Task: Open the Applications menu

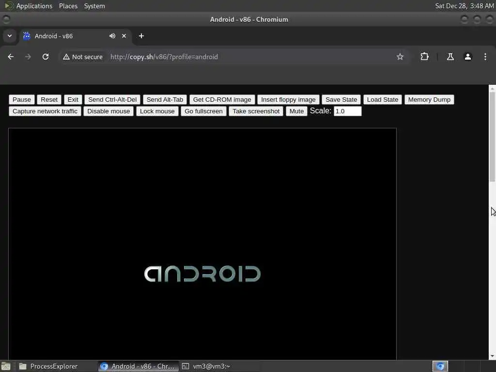Action: point(34,6)
